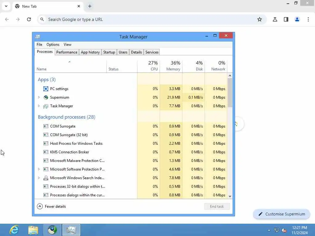The width and height of the screenshot is (315, 236).
Task: Sort by the CPU column header
Action: 149,66
